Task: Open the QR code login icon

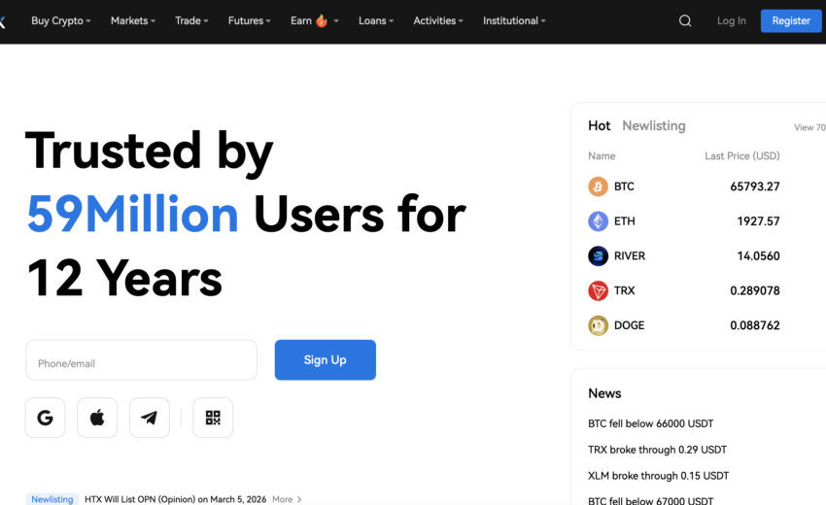Action: (213, 418)
